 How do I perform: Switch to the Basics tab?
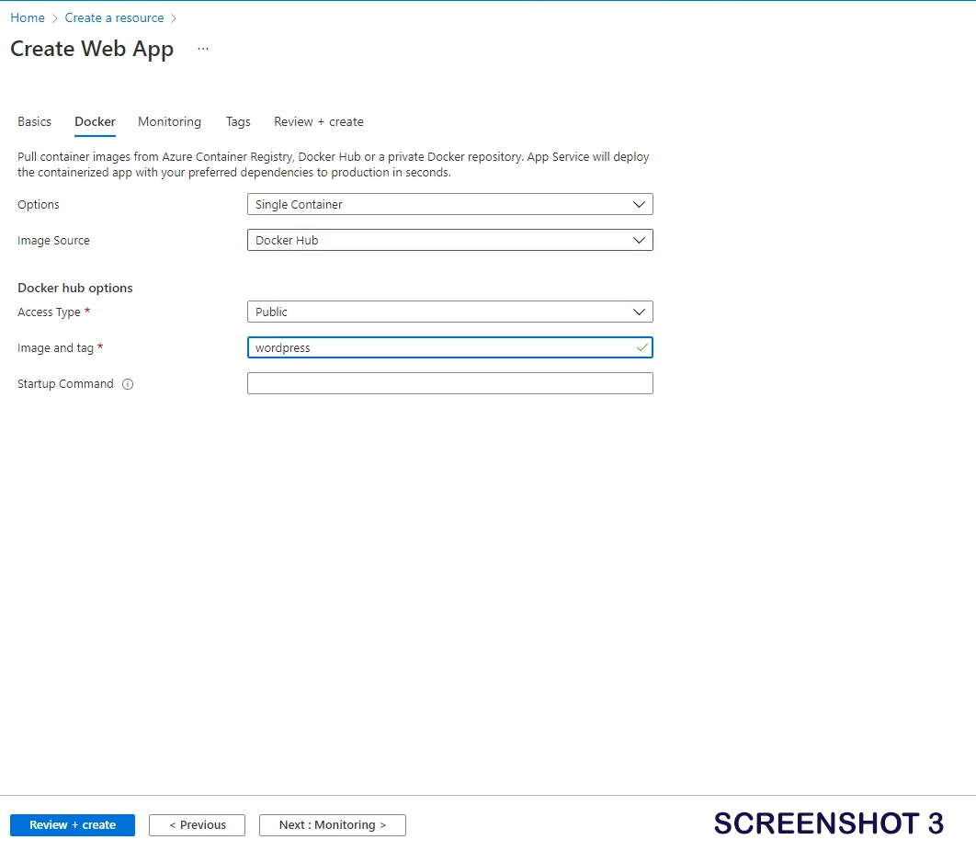point(35,121)
